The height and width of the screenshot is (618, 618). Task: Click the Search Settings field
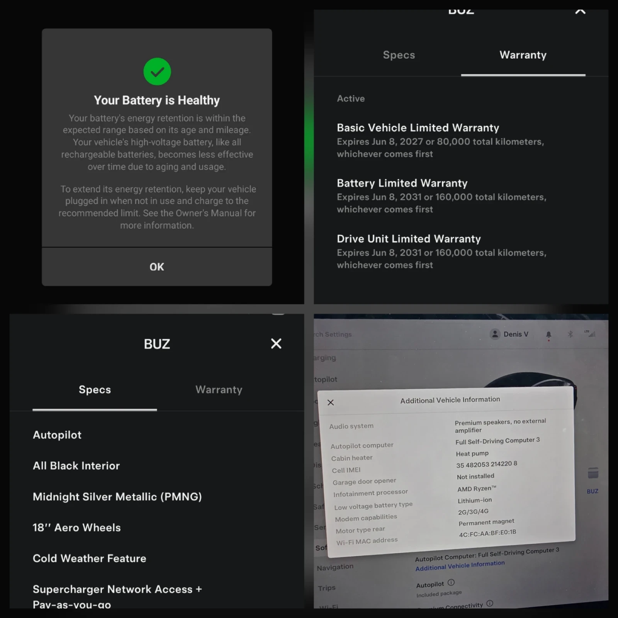[x=333, y=334]
